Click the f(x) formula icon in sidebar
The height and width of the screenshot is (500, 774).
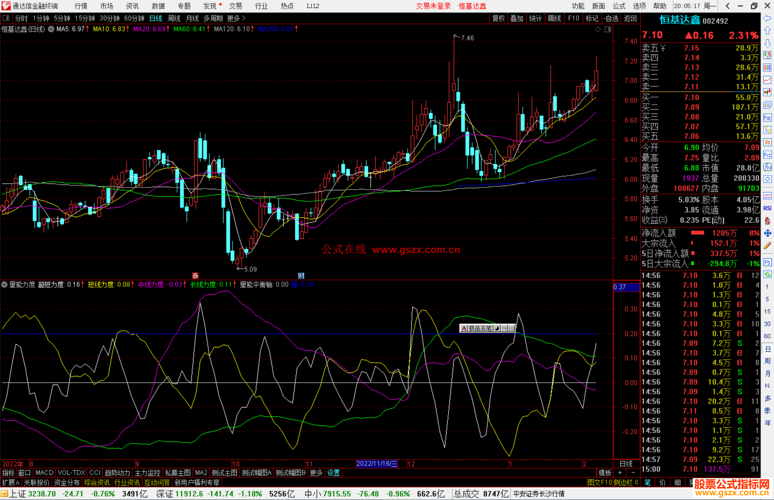coord(767,167)
